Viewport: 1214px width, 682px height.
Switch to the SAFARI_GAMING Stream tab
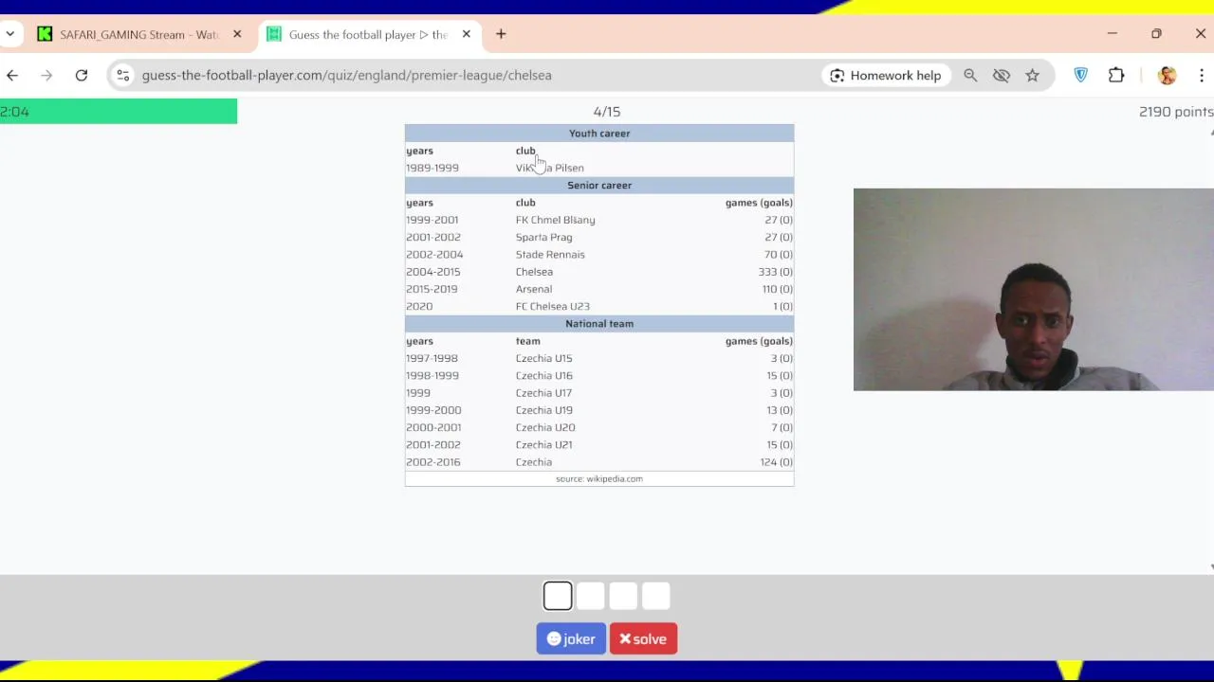click(138, 34)
